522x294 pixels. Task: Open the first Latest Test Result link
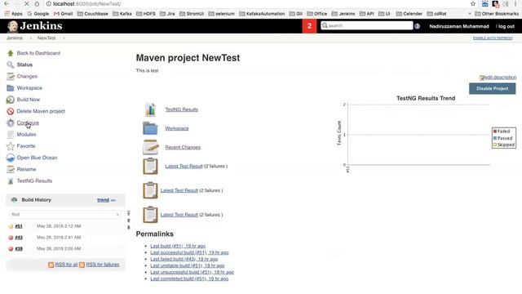coord(184,166)
